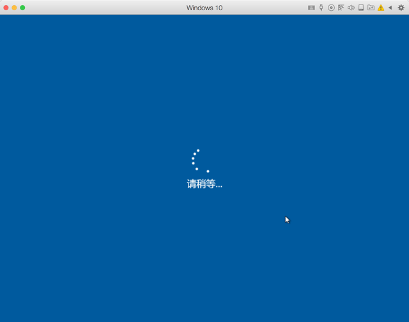409x322 pixels.
Task: Click the CD/DVD drive icon
Action: [331, 8]
